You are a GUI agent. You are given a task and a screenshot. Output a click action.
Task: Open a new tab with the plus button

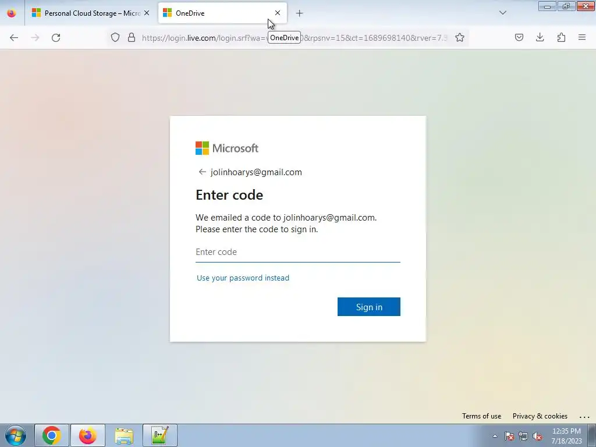coord(300,13)
